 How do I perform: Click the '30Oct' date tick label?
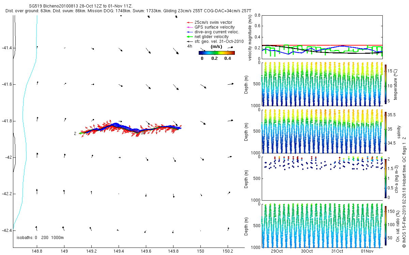(x=307, y=252)
